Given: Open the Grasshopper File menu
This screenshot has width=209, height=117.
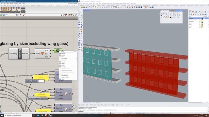Looking at the screenshot, I should 2,4.
